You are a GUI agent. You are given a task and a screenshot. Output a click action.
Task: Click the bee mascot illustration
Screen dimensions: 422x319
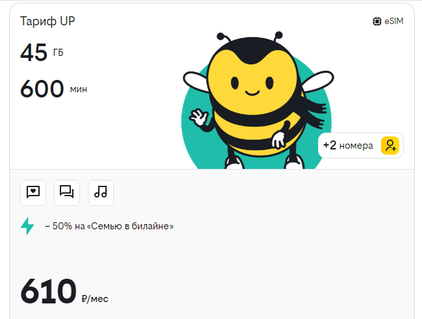pos(257,100)
